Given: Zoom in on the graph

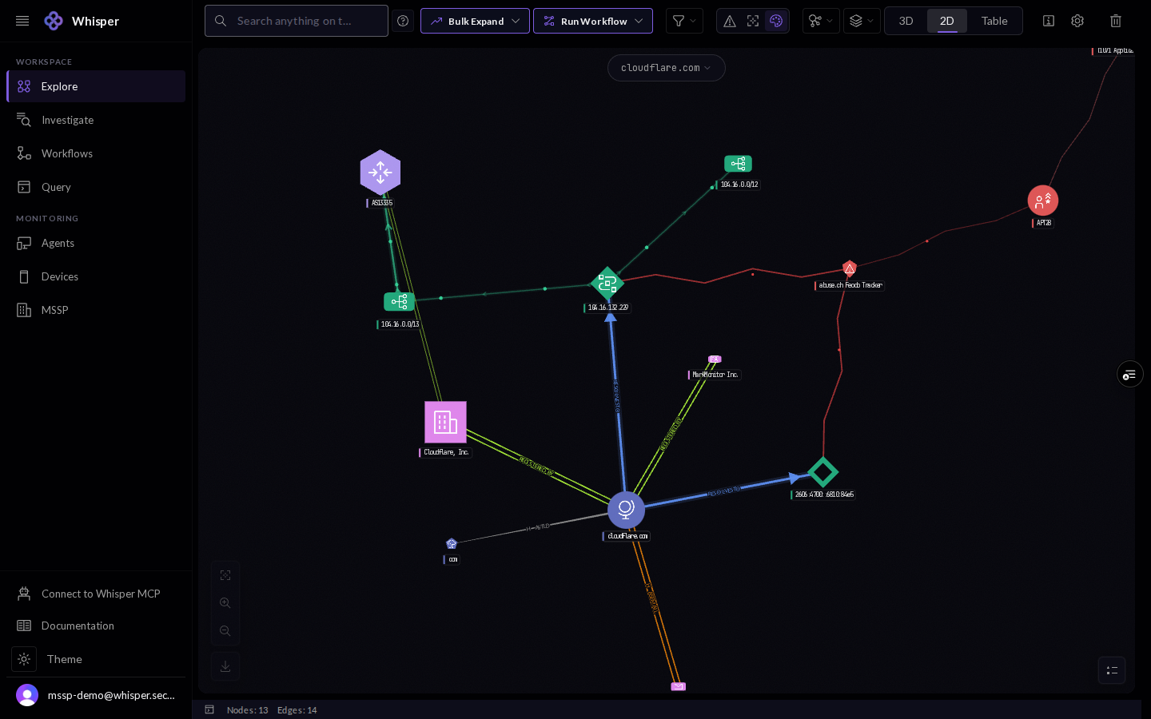Looking at the screenshot, I should click(x=225, y=603).
